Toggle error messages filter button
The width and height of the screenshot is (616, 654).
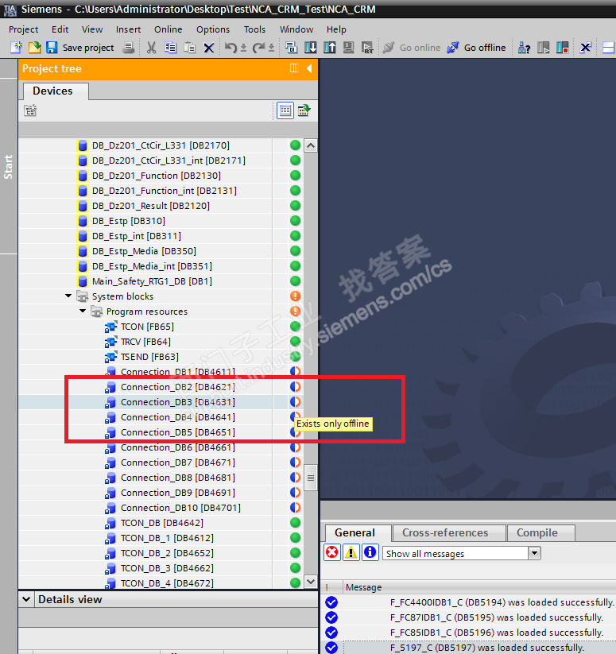click(332, 552)
